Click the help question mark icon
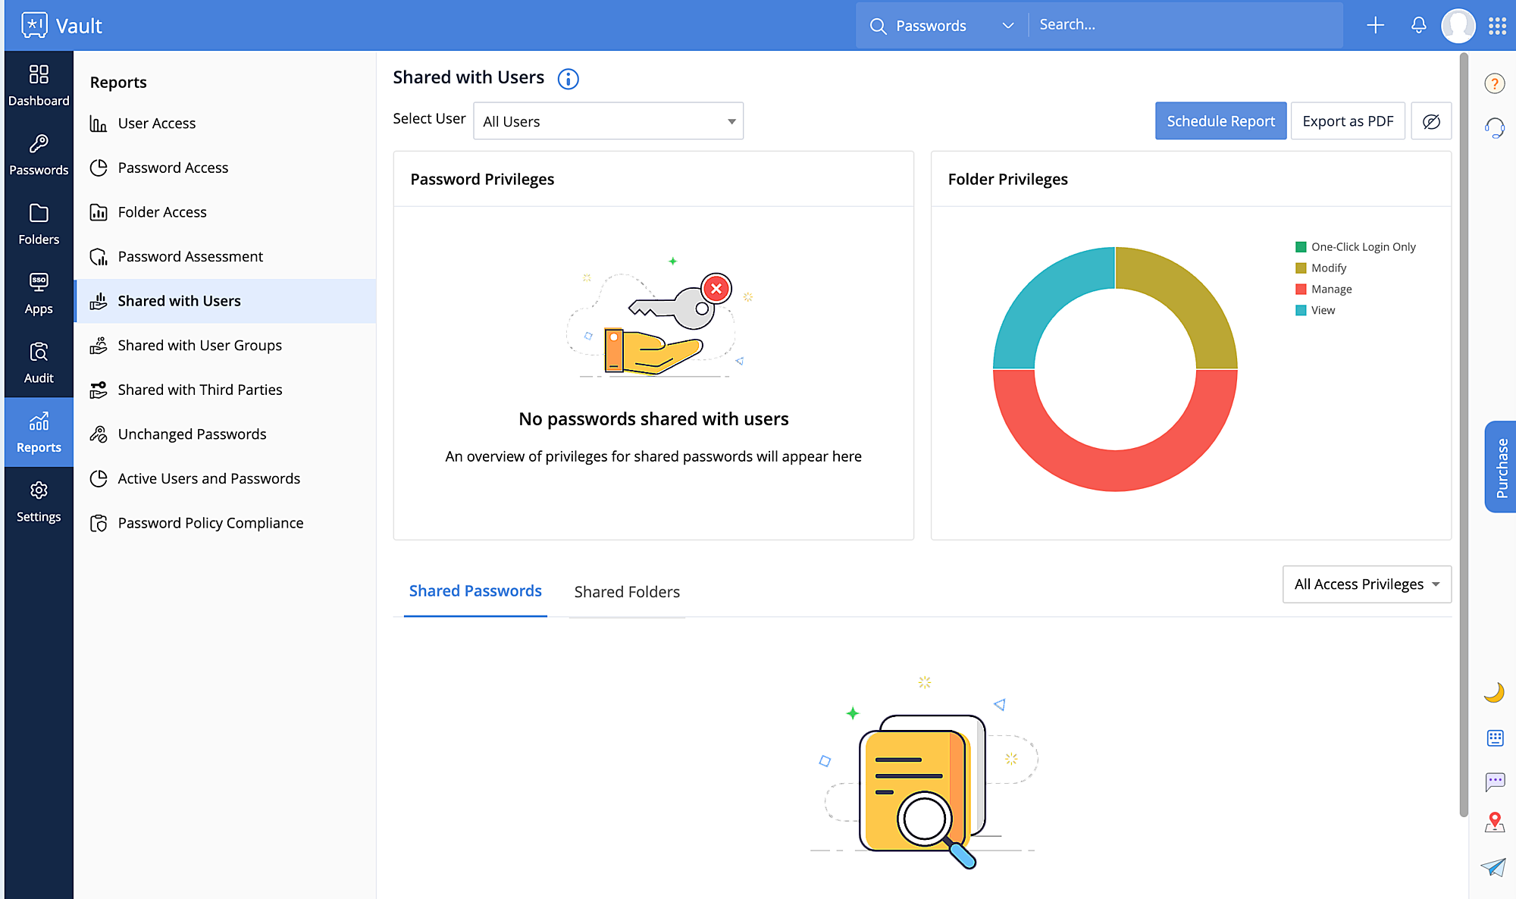1516x899 pixels. pyautogui.click(x=1494, y=83)
